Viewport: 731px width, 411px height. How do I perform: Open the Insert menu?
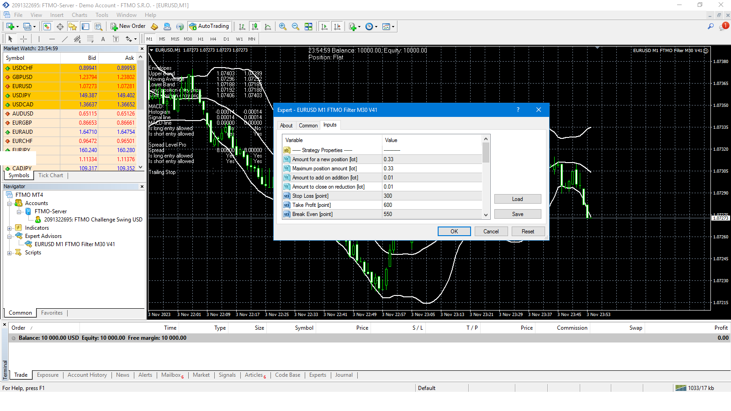click(x=57, y=15)
